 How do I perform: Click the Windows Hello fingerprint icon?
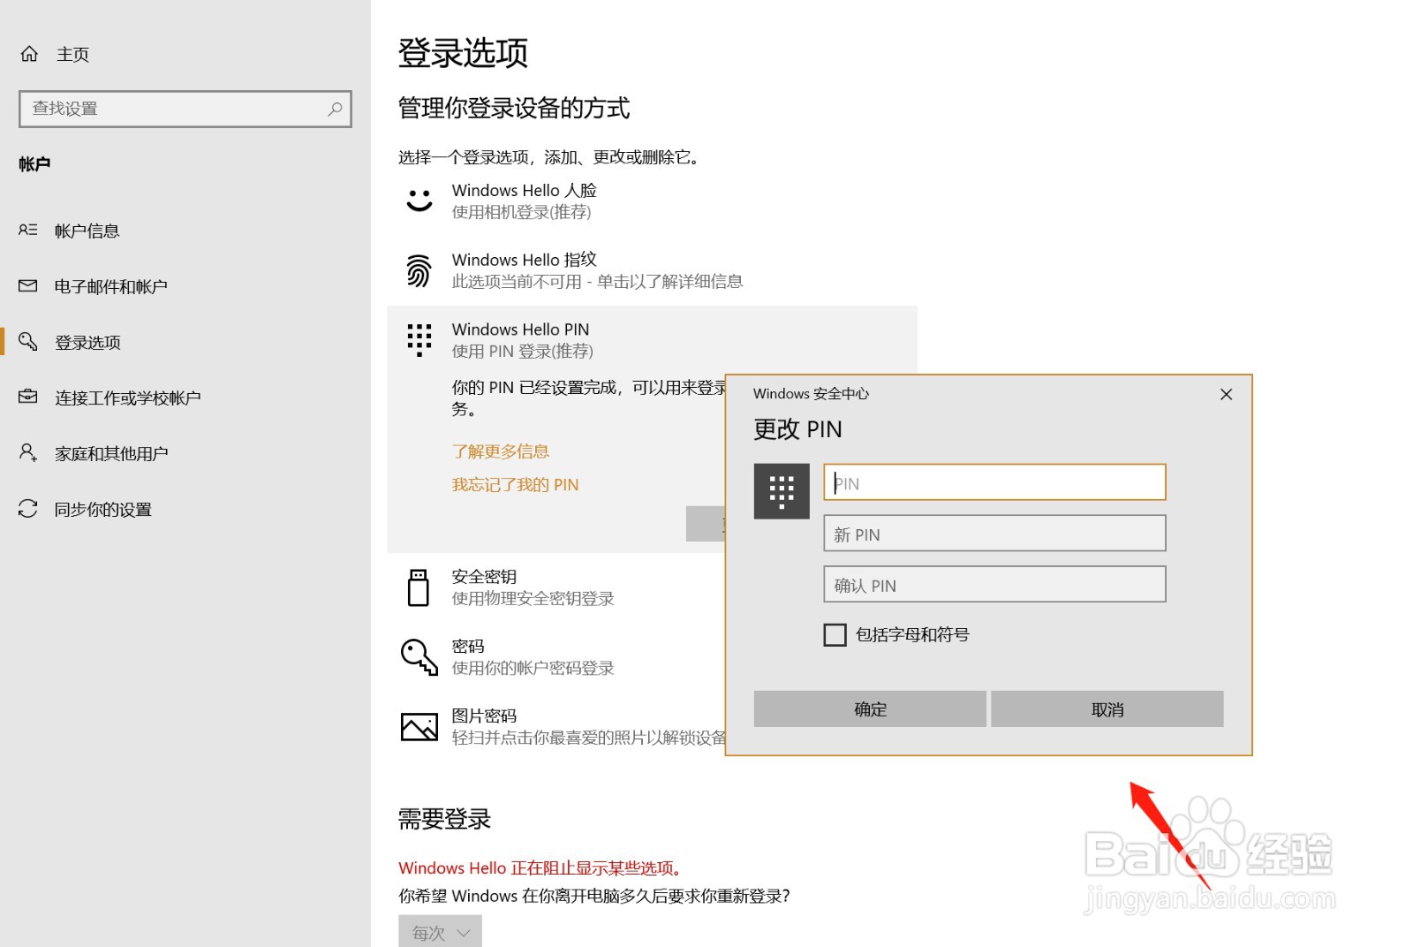click(x=419, y=270)
